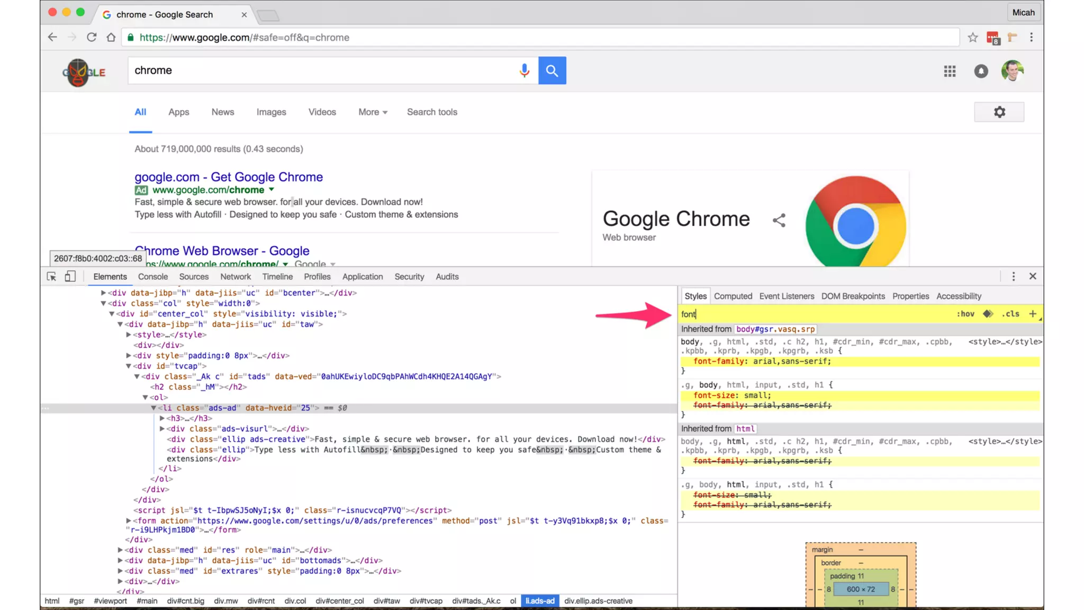Open search settings gear icon
The image size is (1084, 610).
click(x=999, y=112)
